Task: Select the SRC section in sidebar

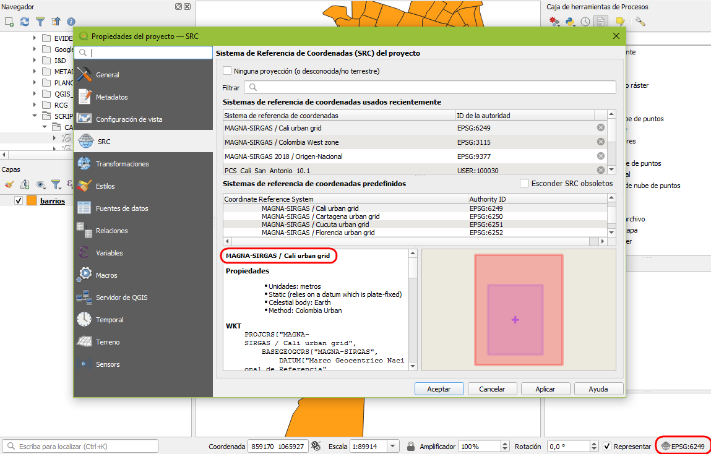Action: [x=144, y=142]
